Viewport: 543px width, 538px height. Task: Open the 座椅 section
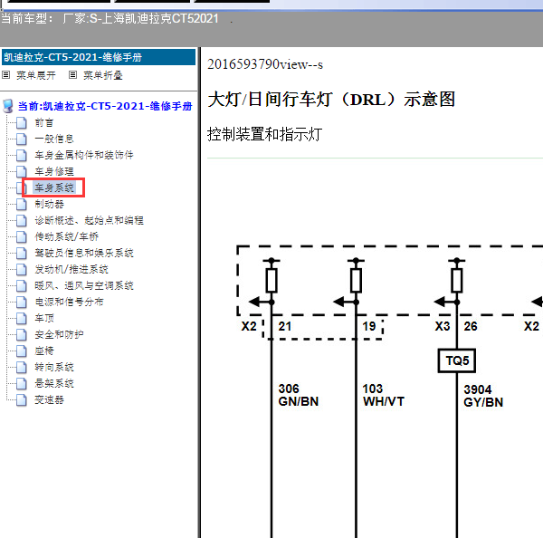point(44,351)
